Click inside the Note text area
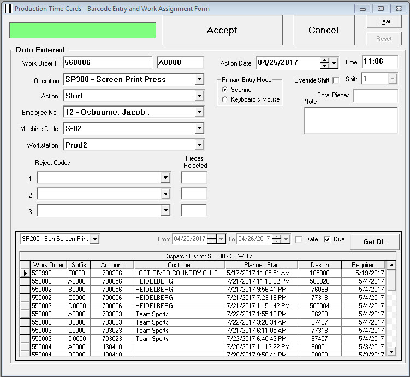This screenshot has width=410, height=377. [351, 120]
